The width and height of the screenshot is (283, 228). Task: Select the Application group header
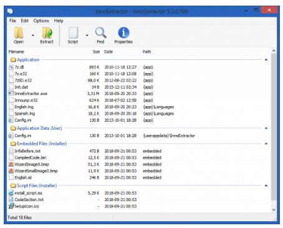click(28, 60)
